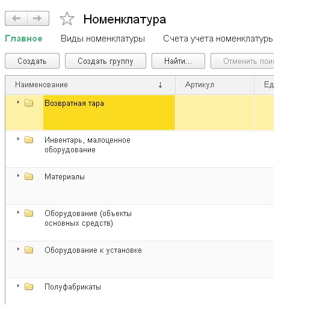
Task: Click the Артикул column header
Action: [215, 85]
